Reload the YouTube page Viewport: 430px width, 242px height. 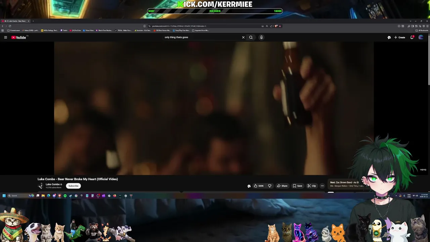pos(10,26)
